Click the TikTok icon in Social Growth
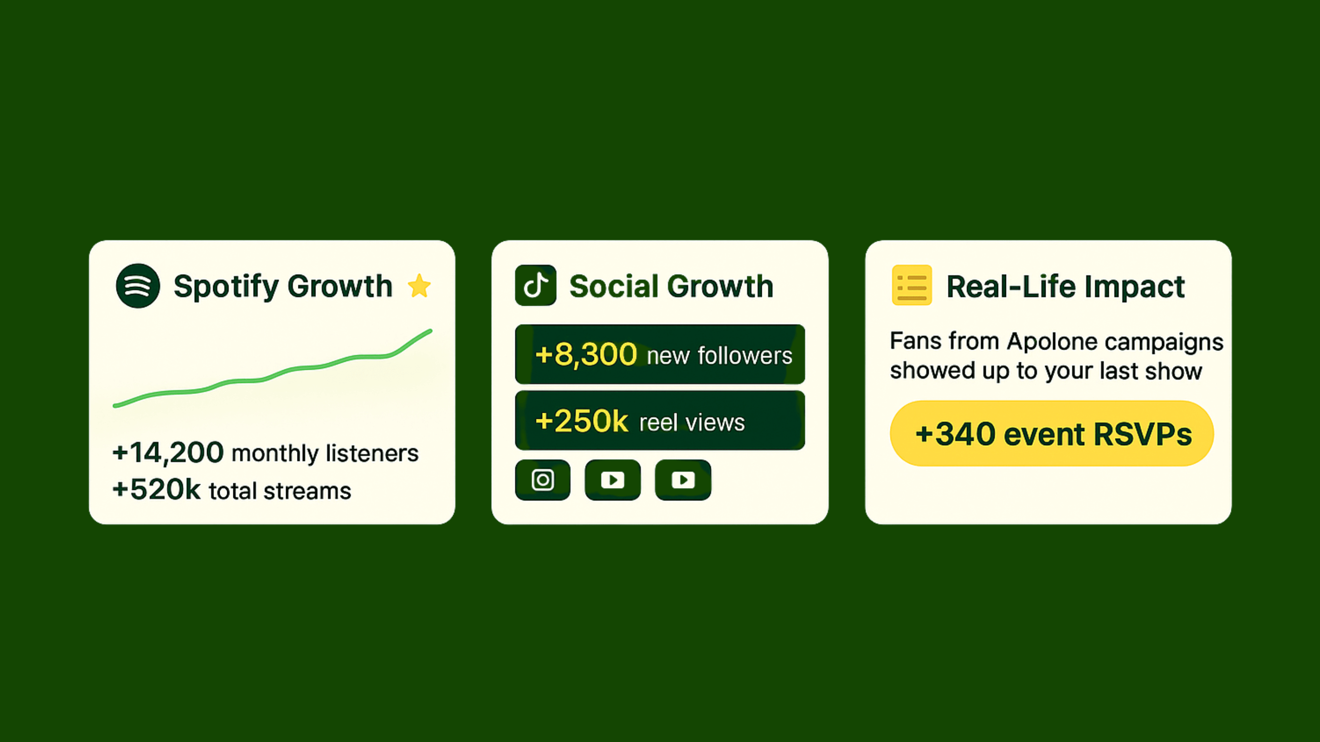Viewport: 1320px width, 742px height. point(536,285)
